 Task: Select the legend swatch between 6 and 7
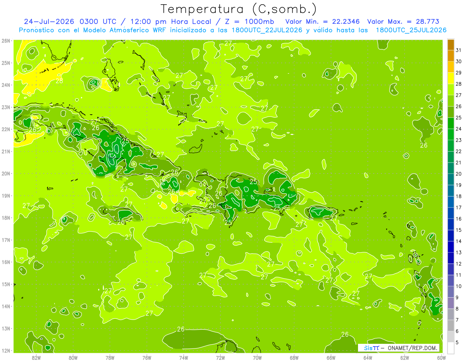tap(451, 325)
